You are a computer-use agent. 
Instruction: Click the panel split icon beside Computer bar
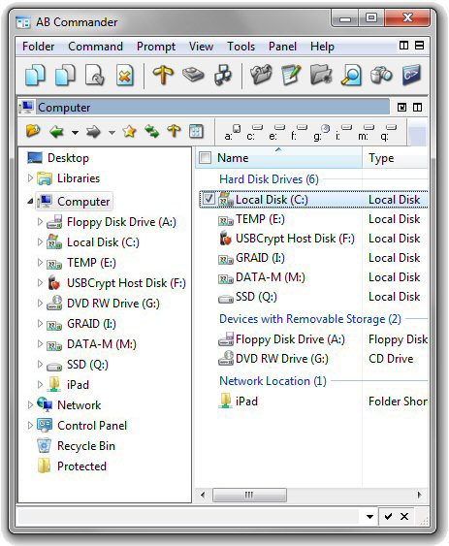tap(417, 108)
